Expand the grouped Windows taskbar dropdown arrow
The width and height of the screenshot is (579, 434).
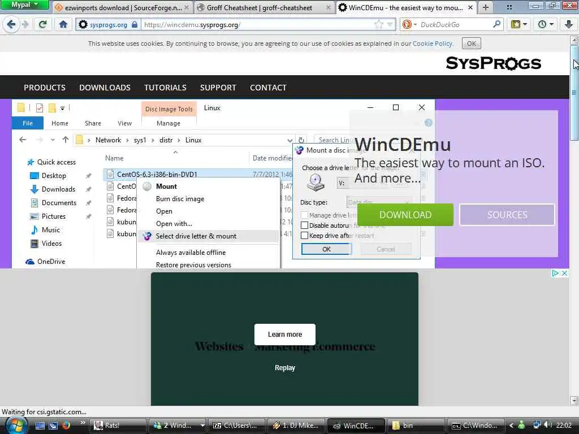(x=202, y=426)
